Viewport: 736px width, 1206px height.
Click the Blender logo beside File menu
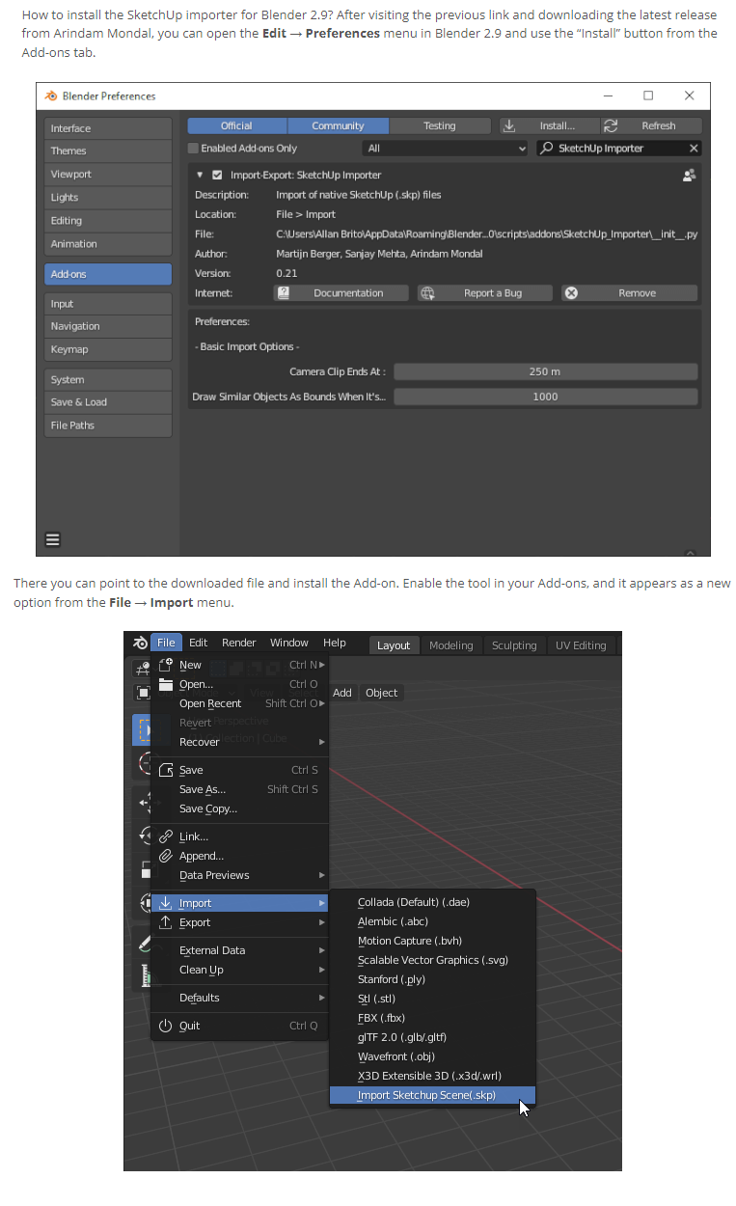pyautogui.click(x=140, y=643)
